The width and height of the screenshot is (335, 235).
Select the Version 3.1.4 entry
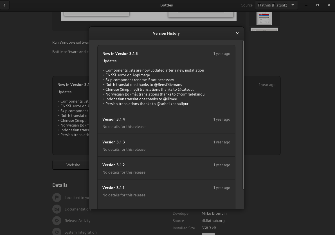click(166, 123)
